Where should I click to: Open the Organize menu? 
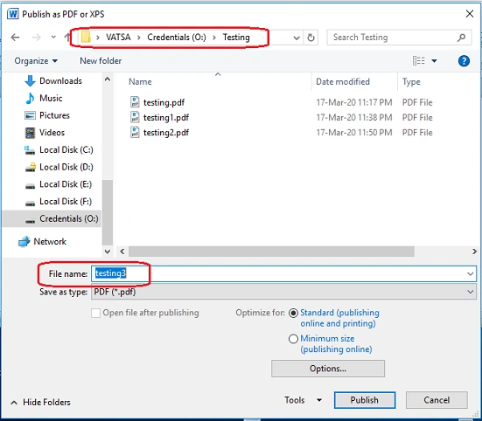click(36, 61)
